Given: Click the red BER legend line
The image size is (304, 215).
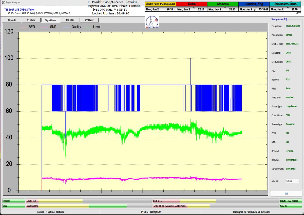Looking at the screenshot, I should (23, 27).
